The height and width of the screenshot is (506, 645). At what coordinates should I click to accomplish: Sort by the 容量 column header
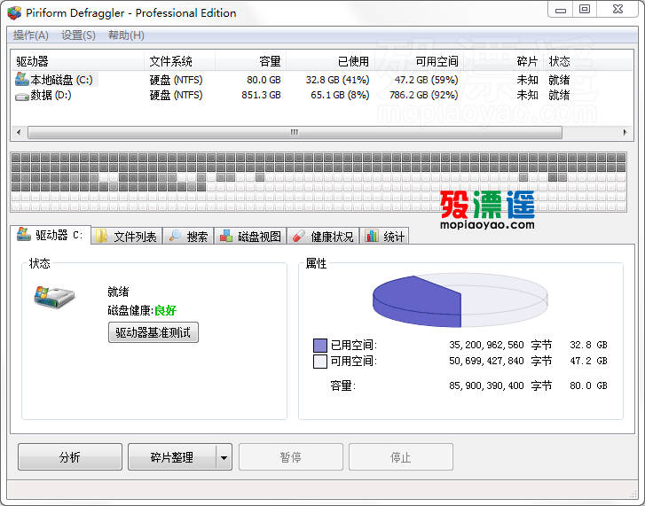250,62
